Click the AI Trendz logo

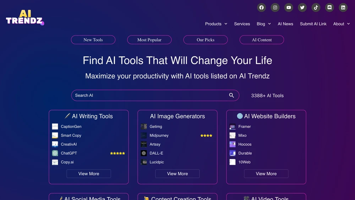point(25,17)
